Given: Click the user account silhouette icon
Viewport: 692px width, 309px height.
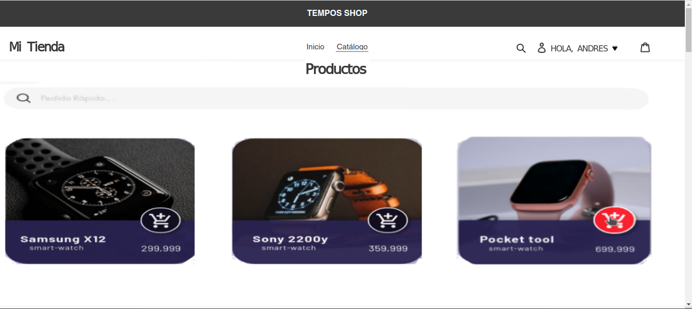Looking at the screenshot, I should pyautogui.click(x=541, y=48).
